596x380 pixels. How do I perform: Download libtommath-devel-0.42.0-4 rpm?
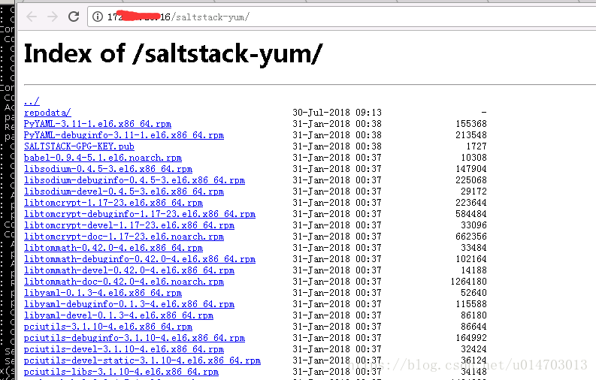click(129, 270)
